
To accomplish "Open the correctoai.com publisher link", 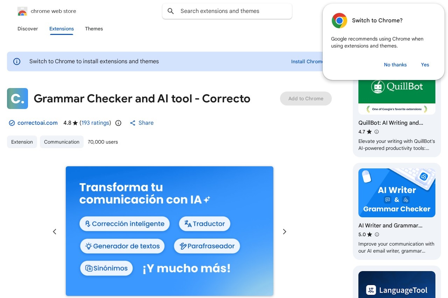I will 37,123.
